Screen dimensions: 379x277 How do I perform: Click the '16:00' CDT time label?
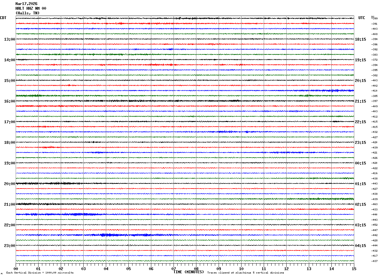coord(10,101)
